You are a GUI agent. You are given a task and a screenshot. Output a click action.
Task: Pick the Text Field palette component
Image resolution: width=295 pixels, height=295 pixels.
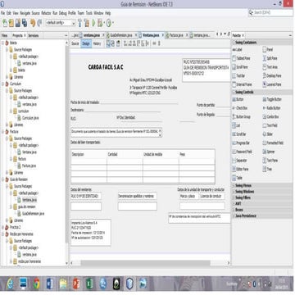point(270,125)
